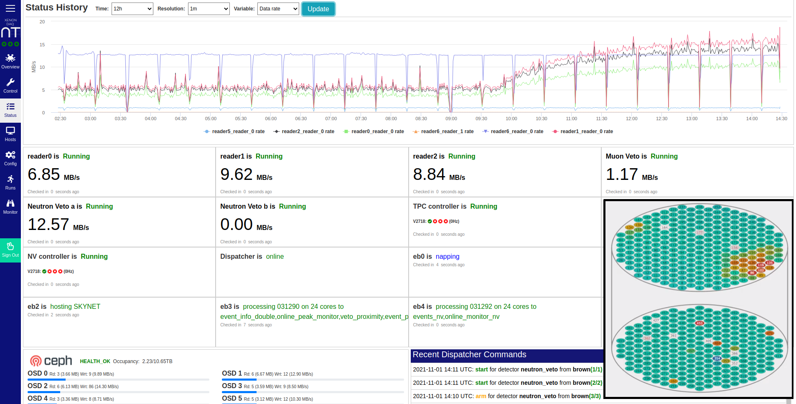Open the hamburger menu icon
This screenshot has width=796, height=404.
(x=10, y=8)
